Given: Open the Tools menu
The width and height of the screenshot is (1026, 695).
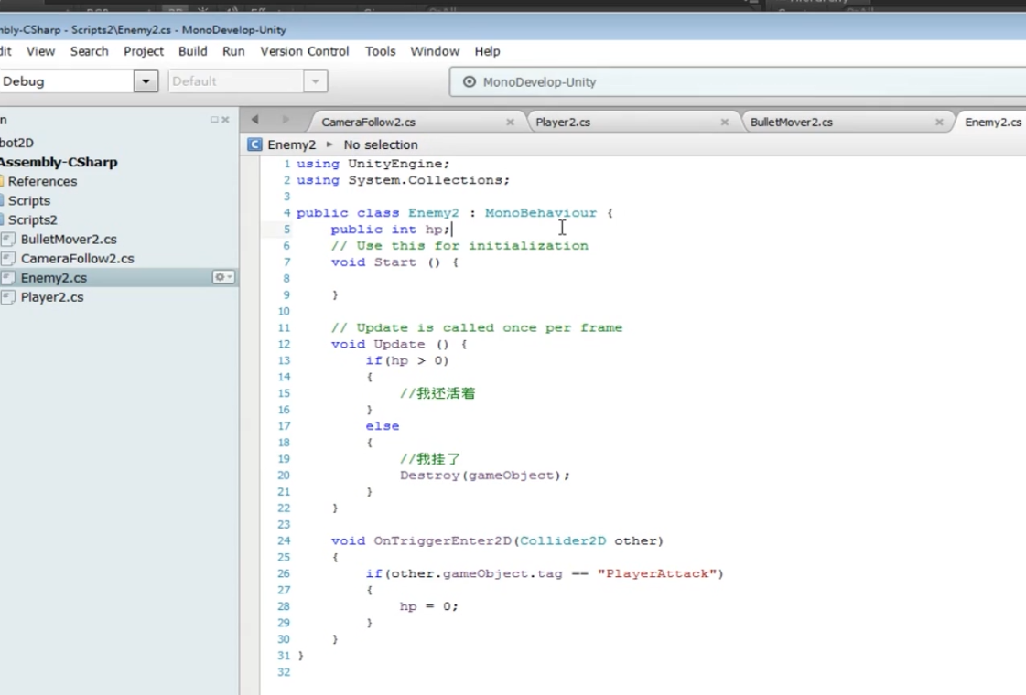Looking at the screenshot, I should 380,51.
